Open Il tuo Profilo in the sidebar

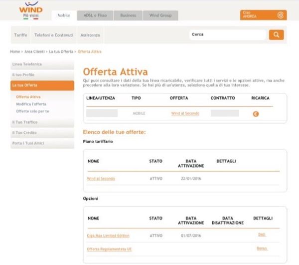tap(42, 75)
